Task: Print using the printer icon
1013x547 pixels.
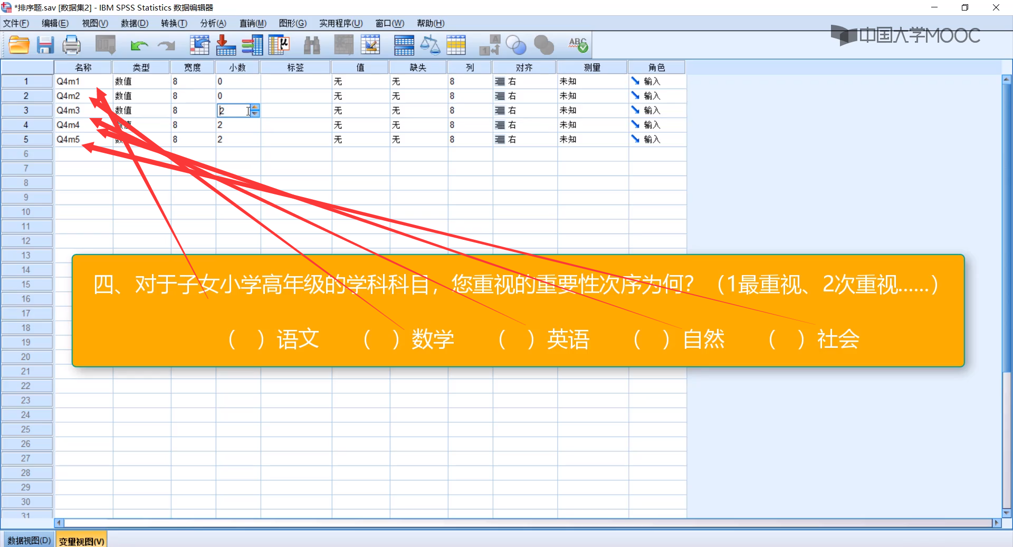Action: (x=71, y=45)
